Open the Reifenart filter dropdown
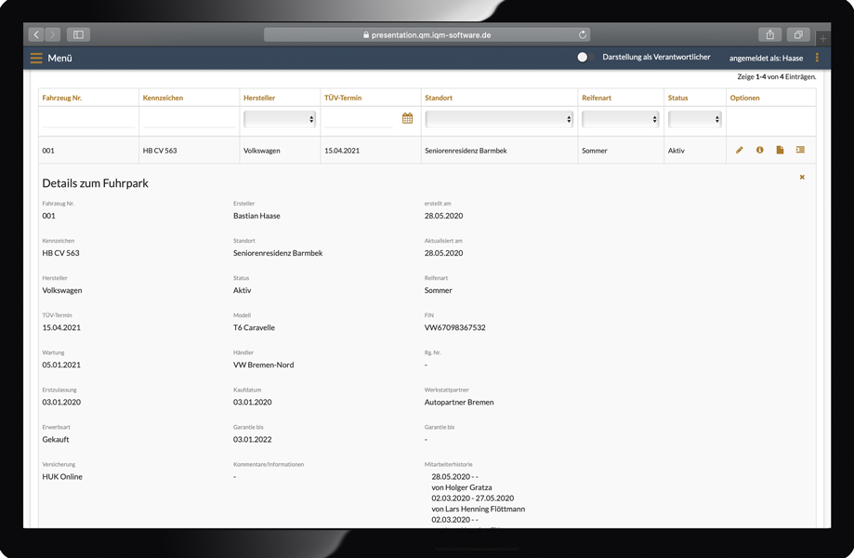This screenshot has height=558, width=854. (x=621, y=119)
